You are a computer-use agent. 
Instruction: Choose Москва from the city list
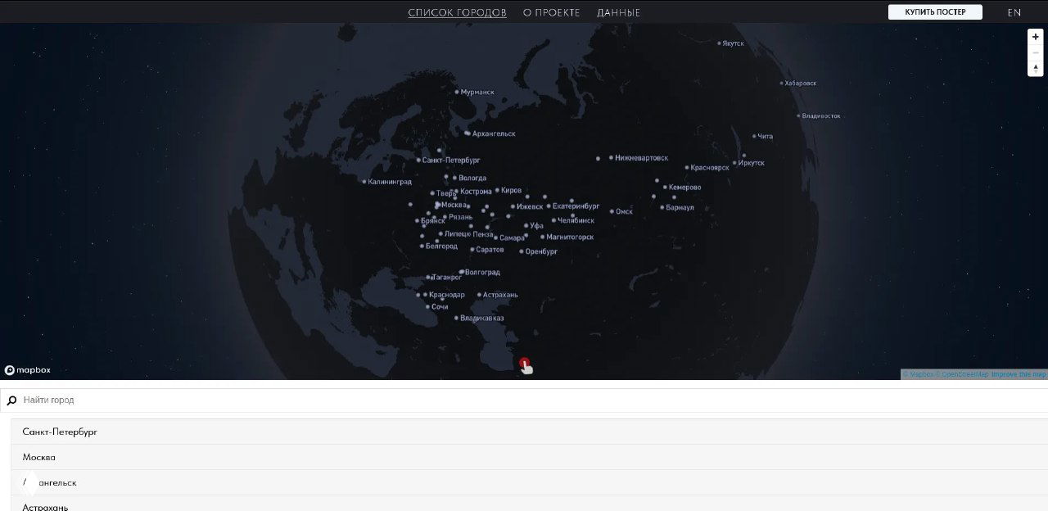39,457
